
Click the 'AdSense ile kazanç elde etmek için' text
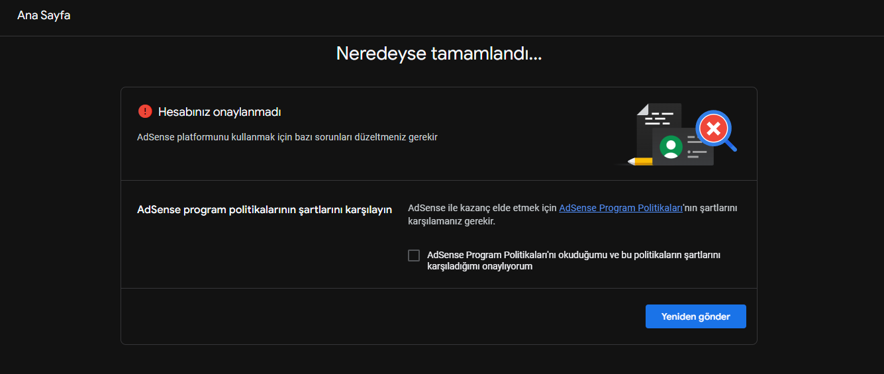482,208
